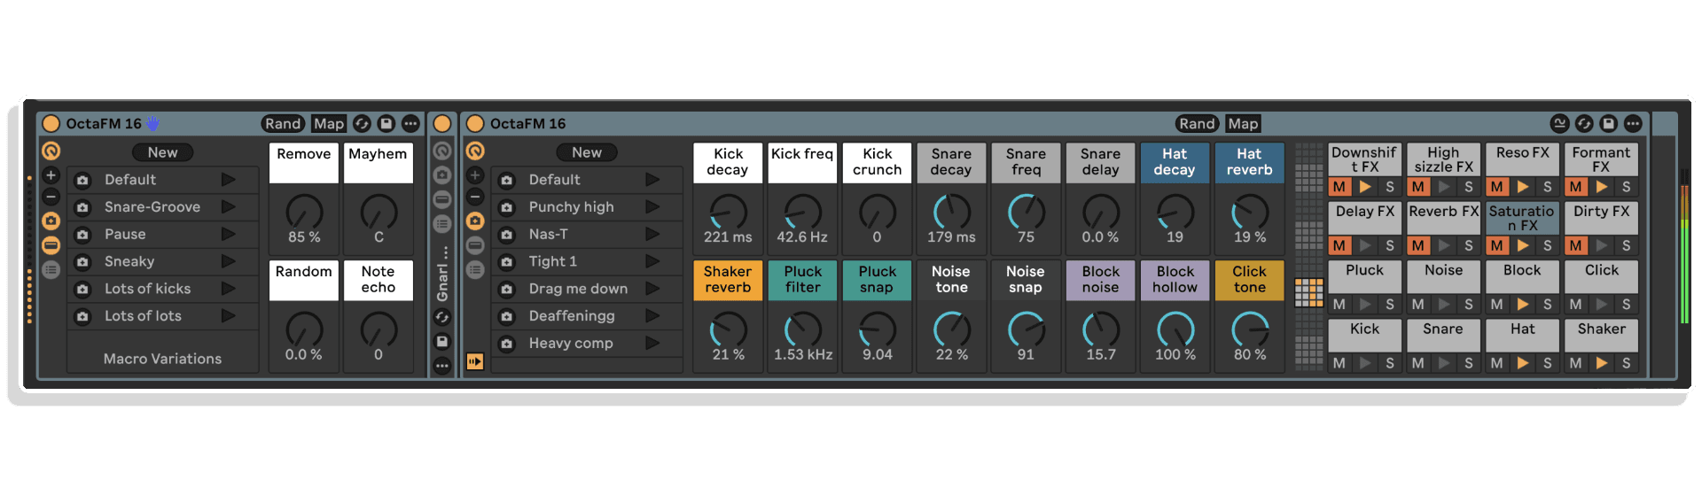Overwrite Sneaky variation with camera icon
The width and height of the screenshot is (1702, 488).
[82, 262]
